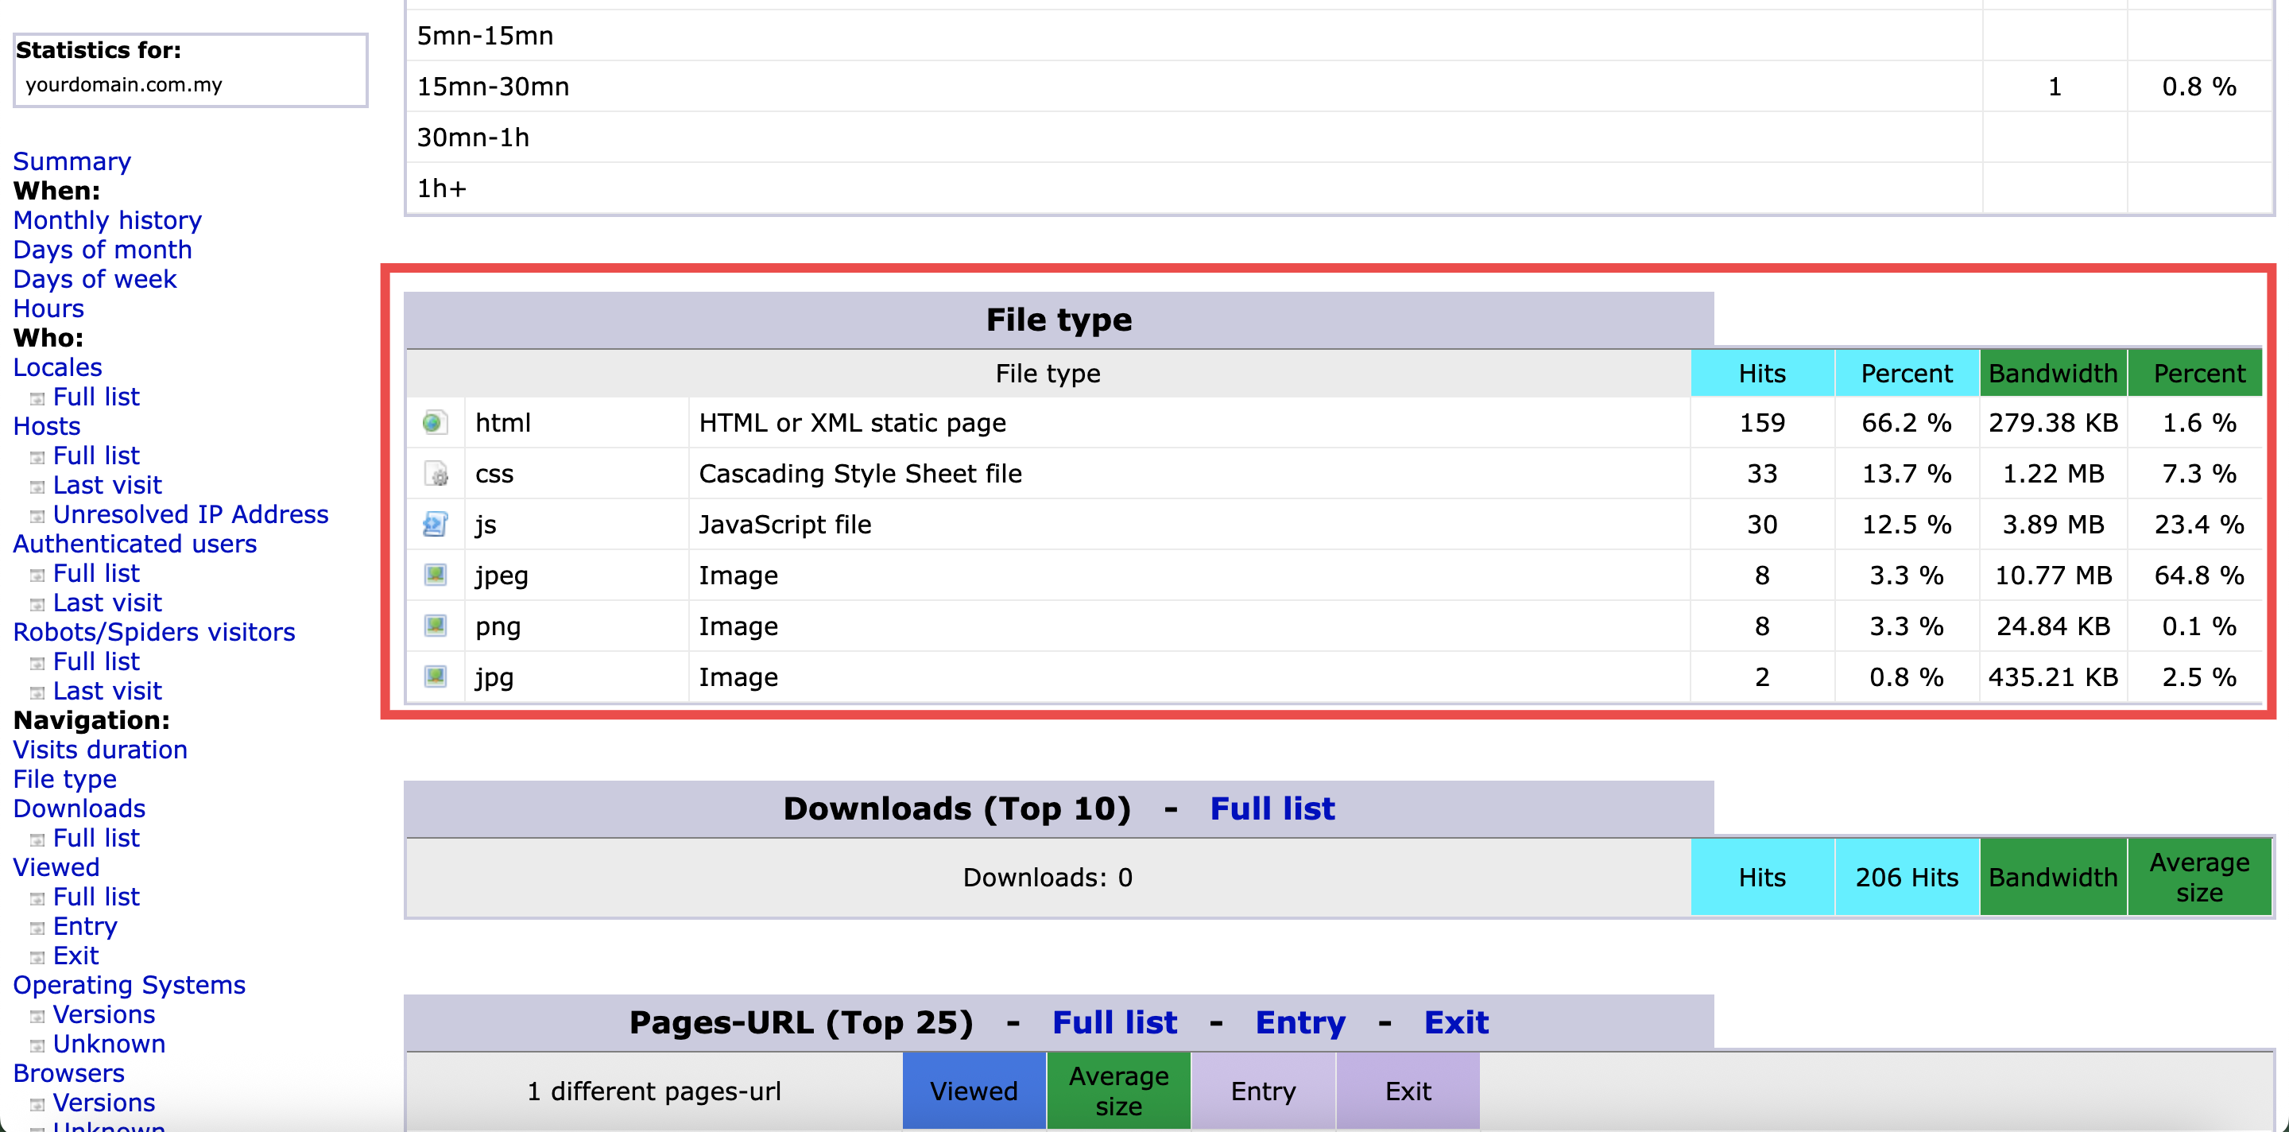The height and width of the screenshot is (1132, 2289).
Task: Open Entry link in Pages-URL header
Action: pos(1299,1022)
